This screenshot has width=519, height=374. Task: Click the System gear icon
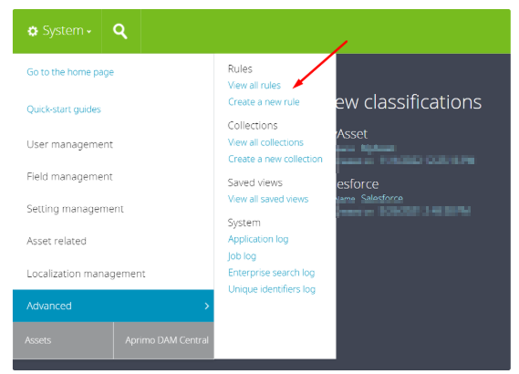click(33, 31)
